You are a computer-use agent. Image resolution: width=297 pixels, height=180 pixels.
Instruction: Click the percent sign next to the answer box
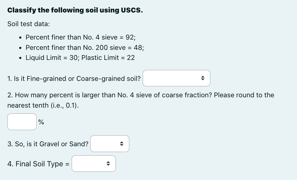pos(41,122)
